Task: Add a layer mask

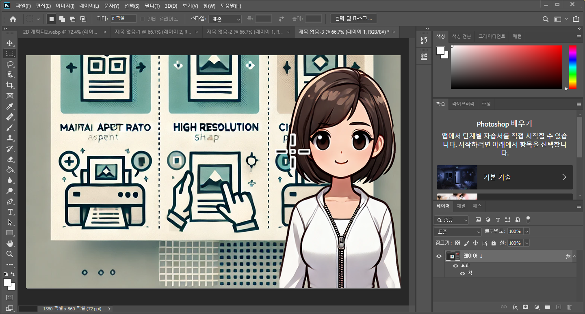Action: (525, 307)
